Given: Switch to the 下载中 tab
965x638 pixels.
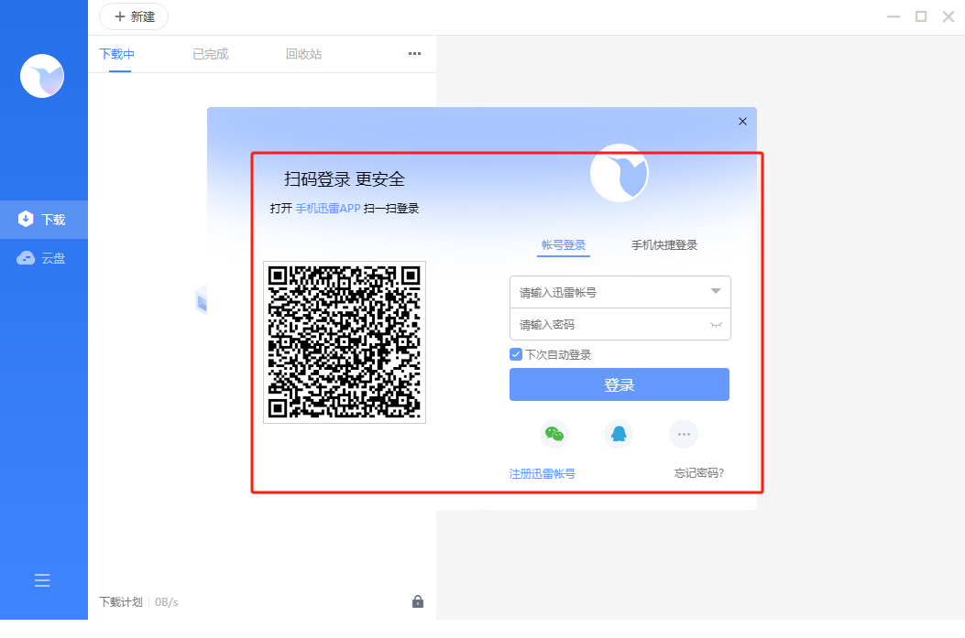Looking at the screenshot, I should [117, 54].
